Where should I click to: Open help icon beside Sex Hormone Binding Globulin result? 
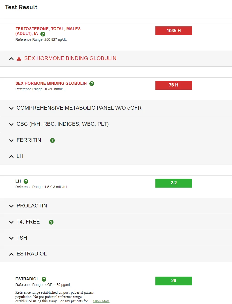(92, 83)
